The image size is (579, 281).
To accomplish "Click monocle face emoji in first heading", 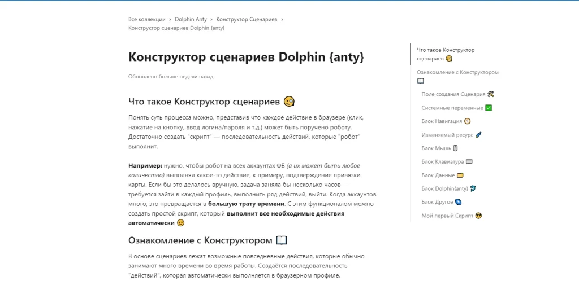I will (289, 101).
